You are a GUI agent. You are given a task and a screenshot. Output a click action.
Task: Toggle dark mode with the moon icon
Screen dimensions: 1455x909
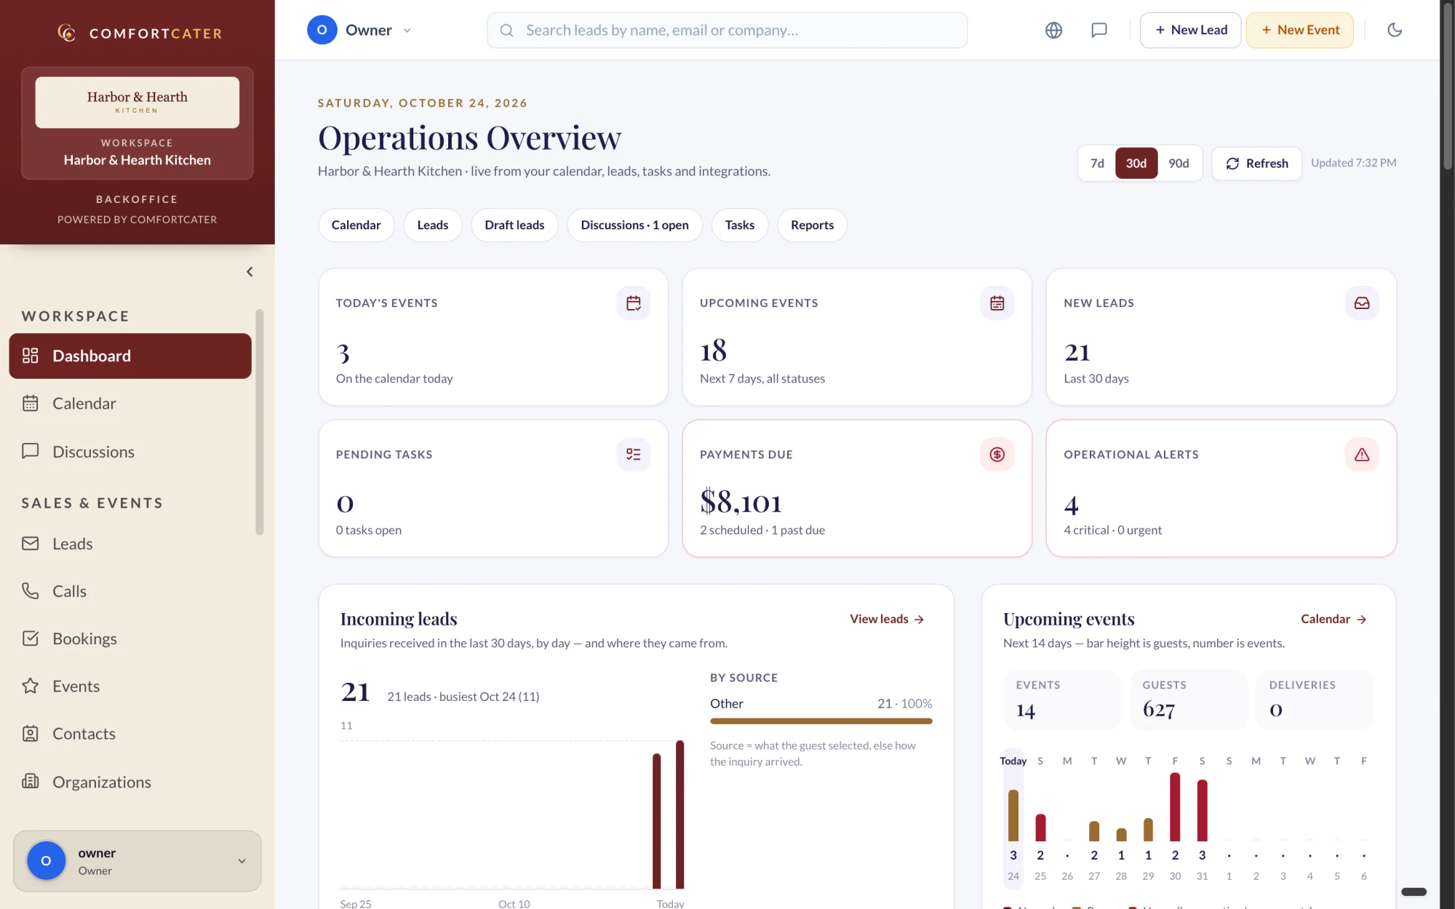pos(1395,31)
